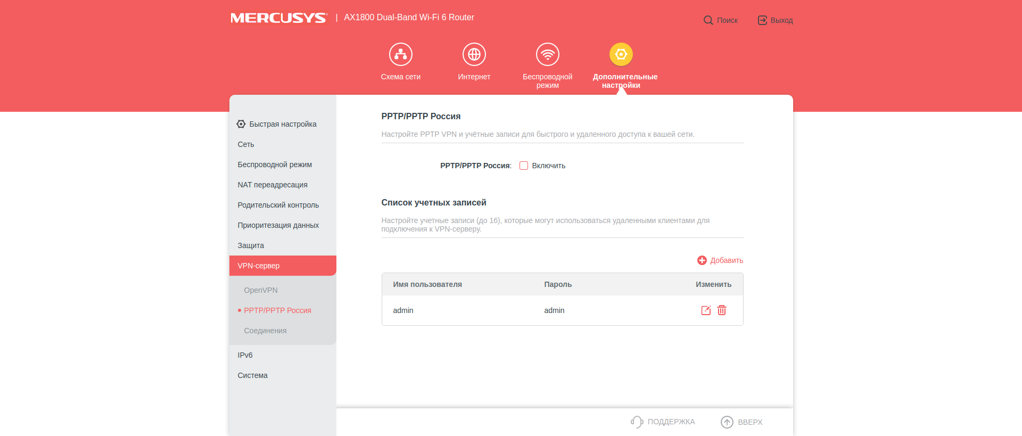
Task: Expand the Система sidebar section
Action: (252, 375)
